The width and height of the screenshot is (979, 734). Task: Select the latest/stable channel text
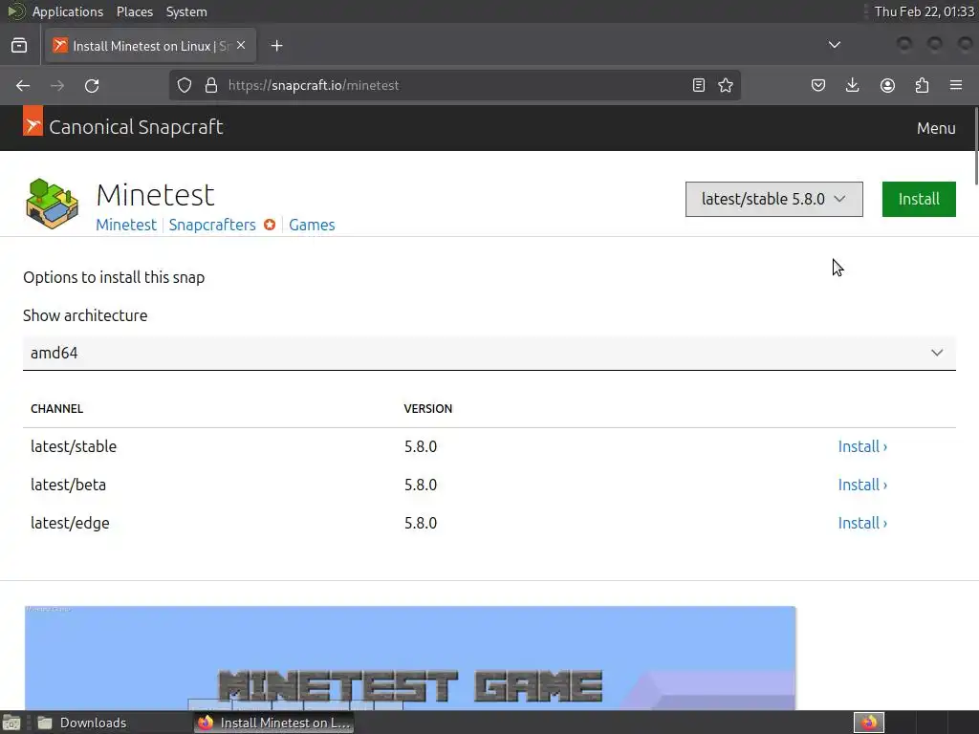click(x=74, y=447)
